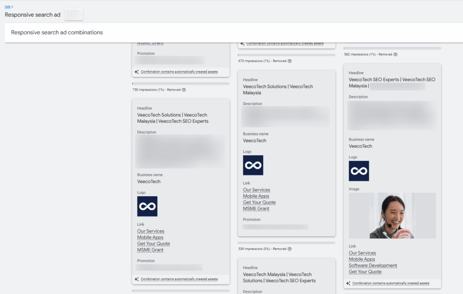Click the blurred Promotion field in left card
463x294 pixels.
[169, 268]
